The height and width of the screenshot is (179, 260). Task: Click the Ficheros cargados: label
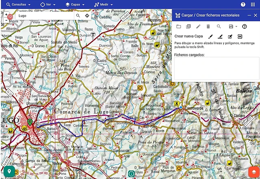tap(189, 55)
